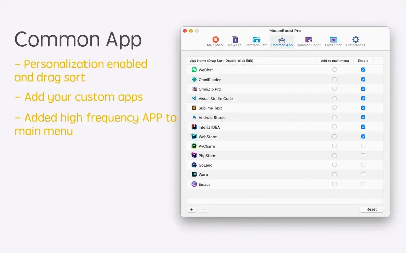Turn on Enable for GoLand
Screen dimensions: 406x253
363,165
